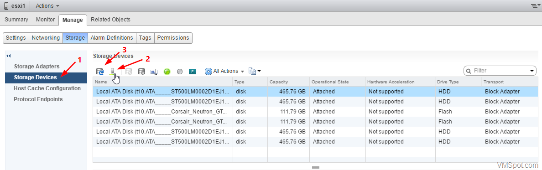
Task: Click the grayed-out detach device icon
Action: pos(128,72)
